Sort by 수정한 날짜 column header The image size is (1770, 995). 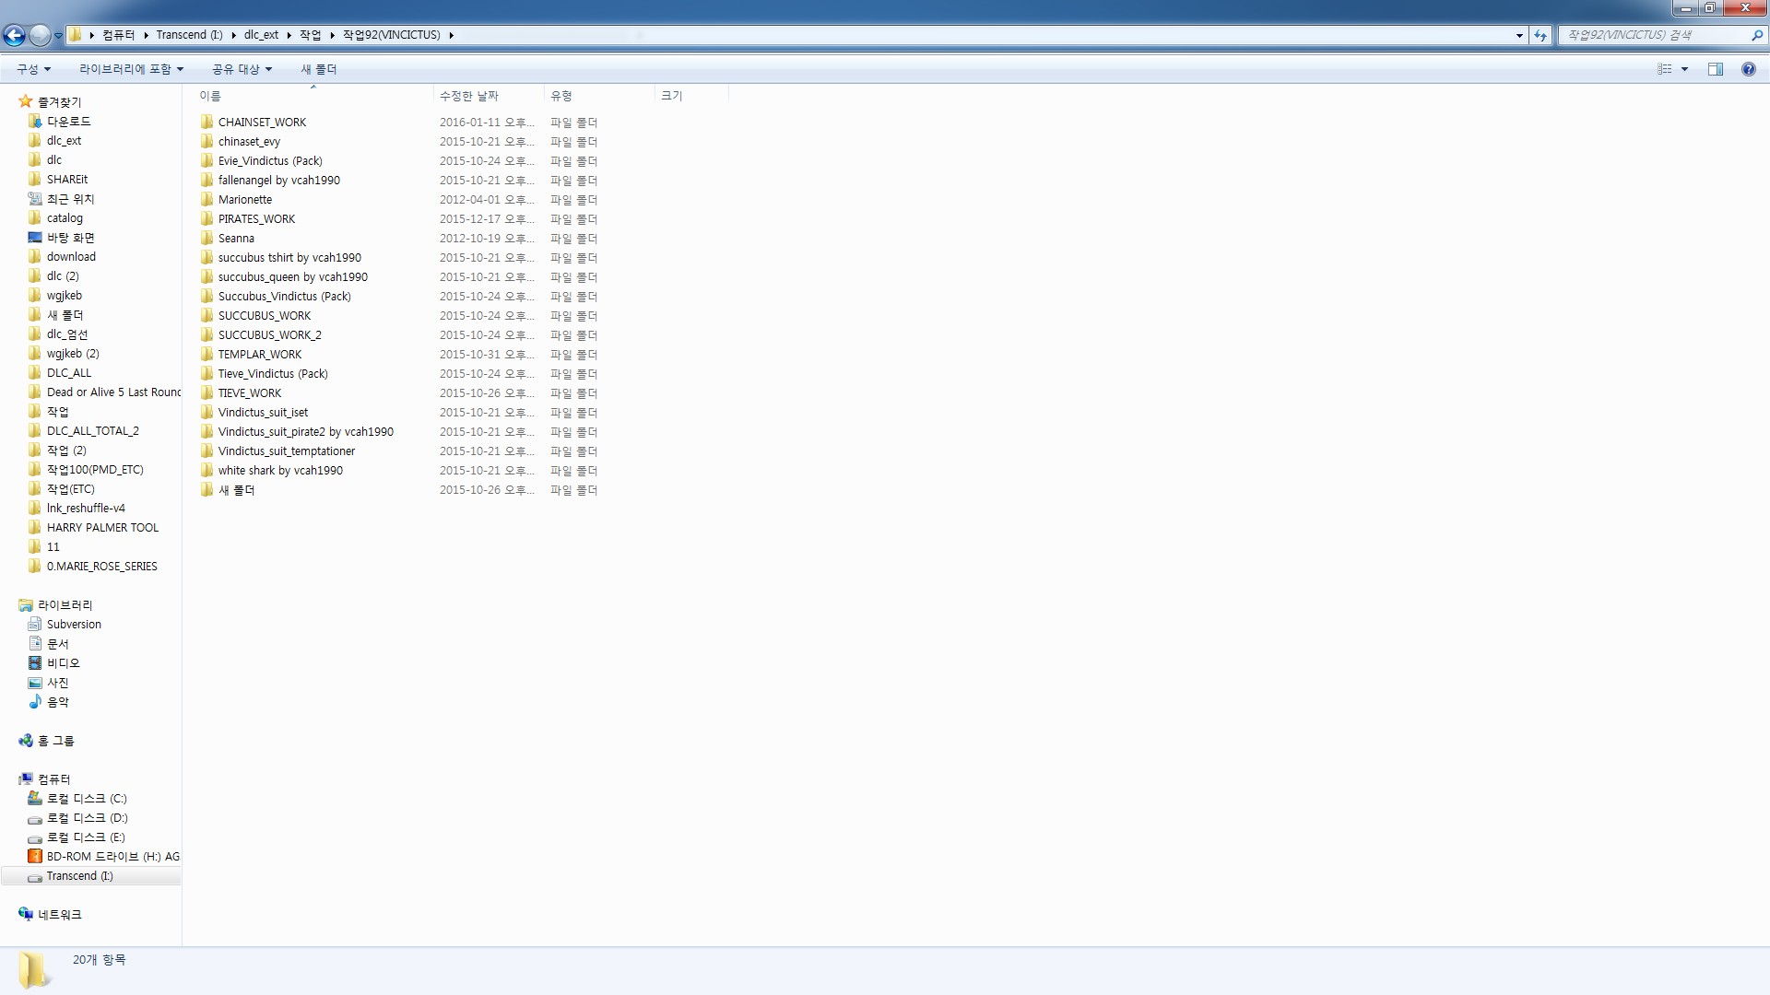pos(468,96)
